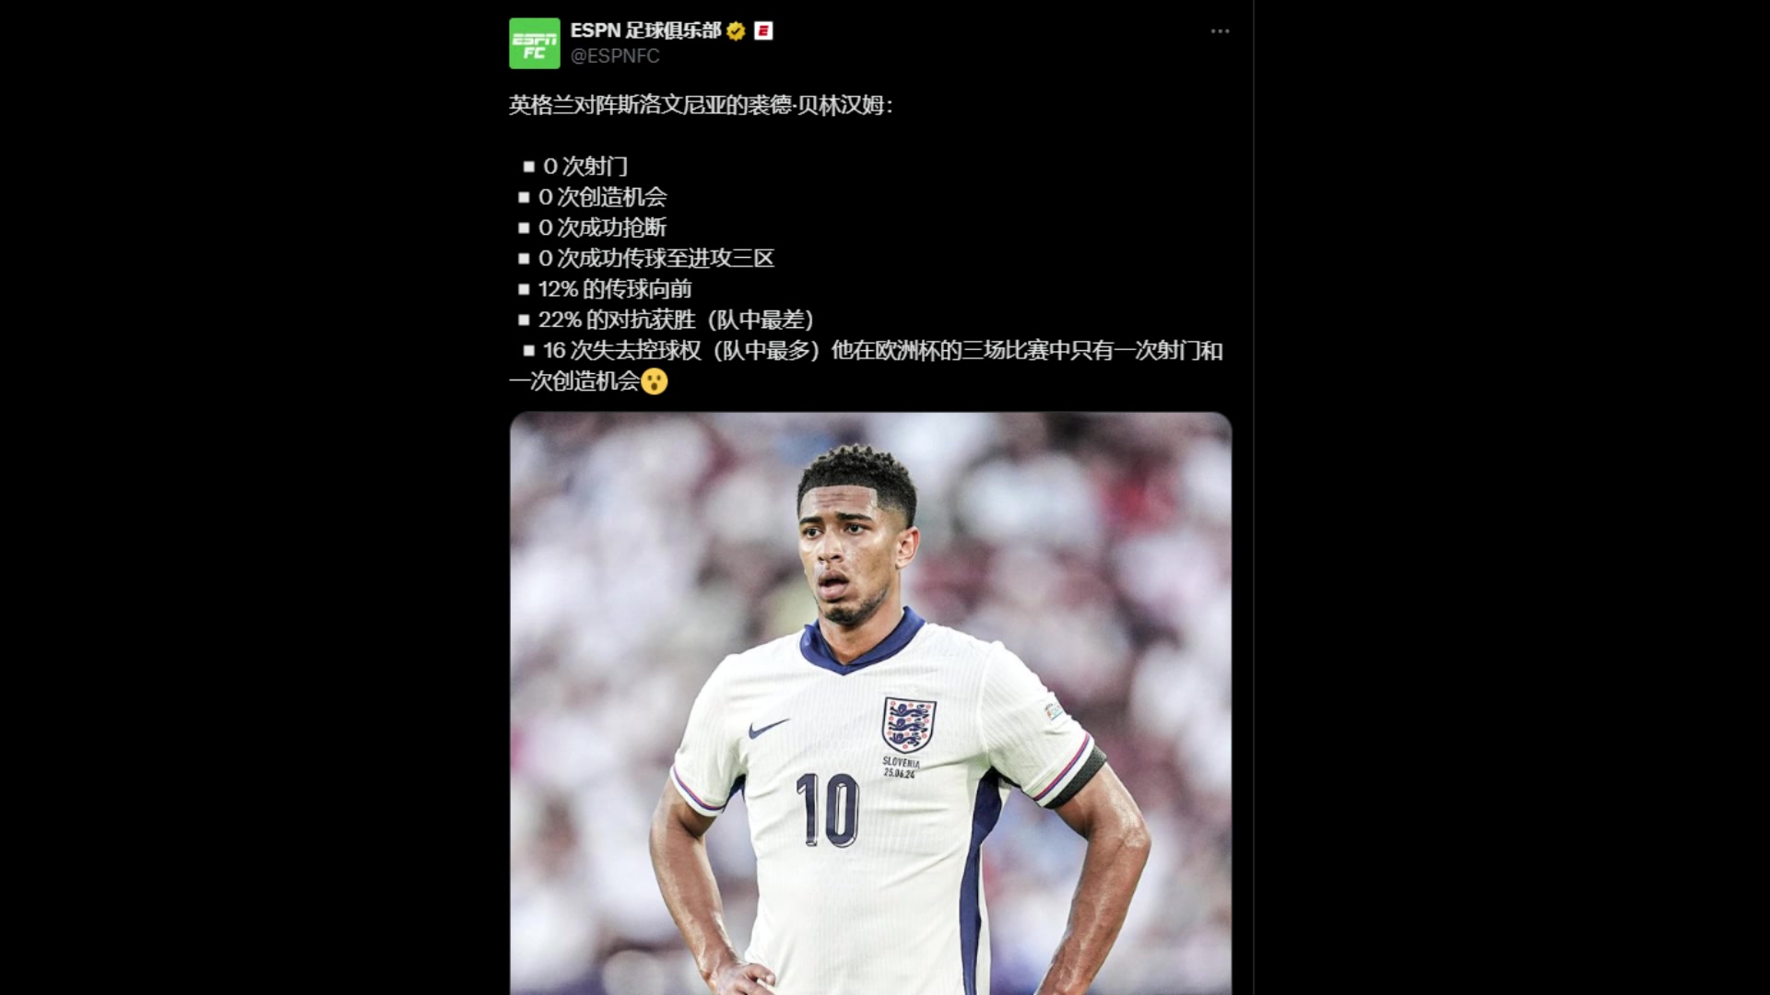This screenshot has height=995, width=1770.
Task: Click the three lions crest on shirt
Action: 909,724
